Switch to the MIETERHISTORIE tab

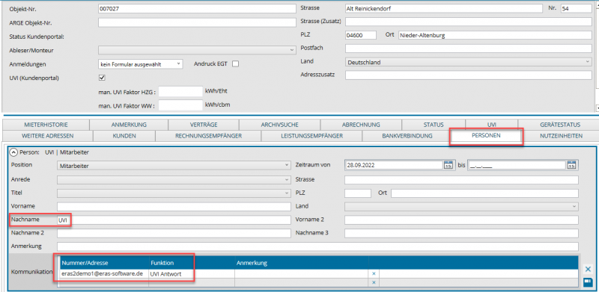[46, 125]
